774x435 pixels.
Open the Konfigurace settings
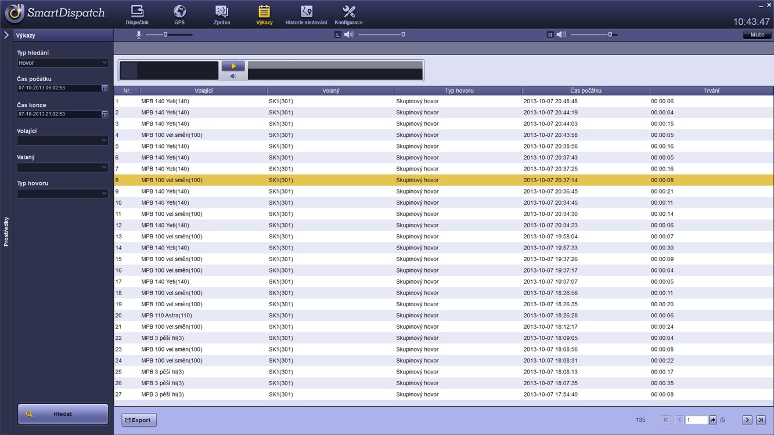tap(348, 15)
